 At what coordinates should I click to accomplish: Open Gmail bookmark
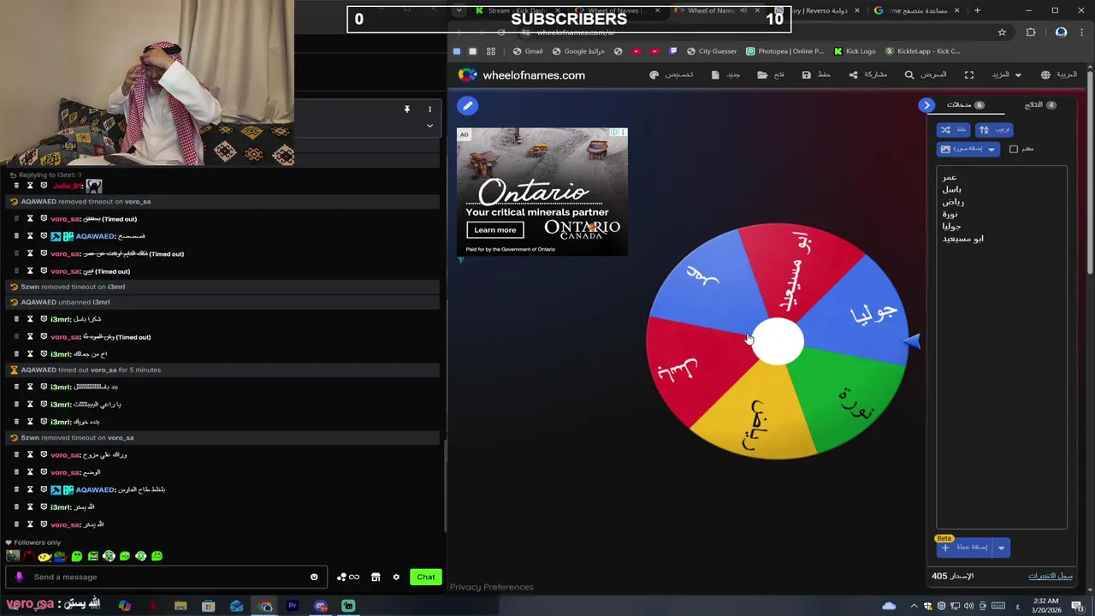pos(528,51)
